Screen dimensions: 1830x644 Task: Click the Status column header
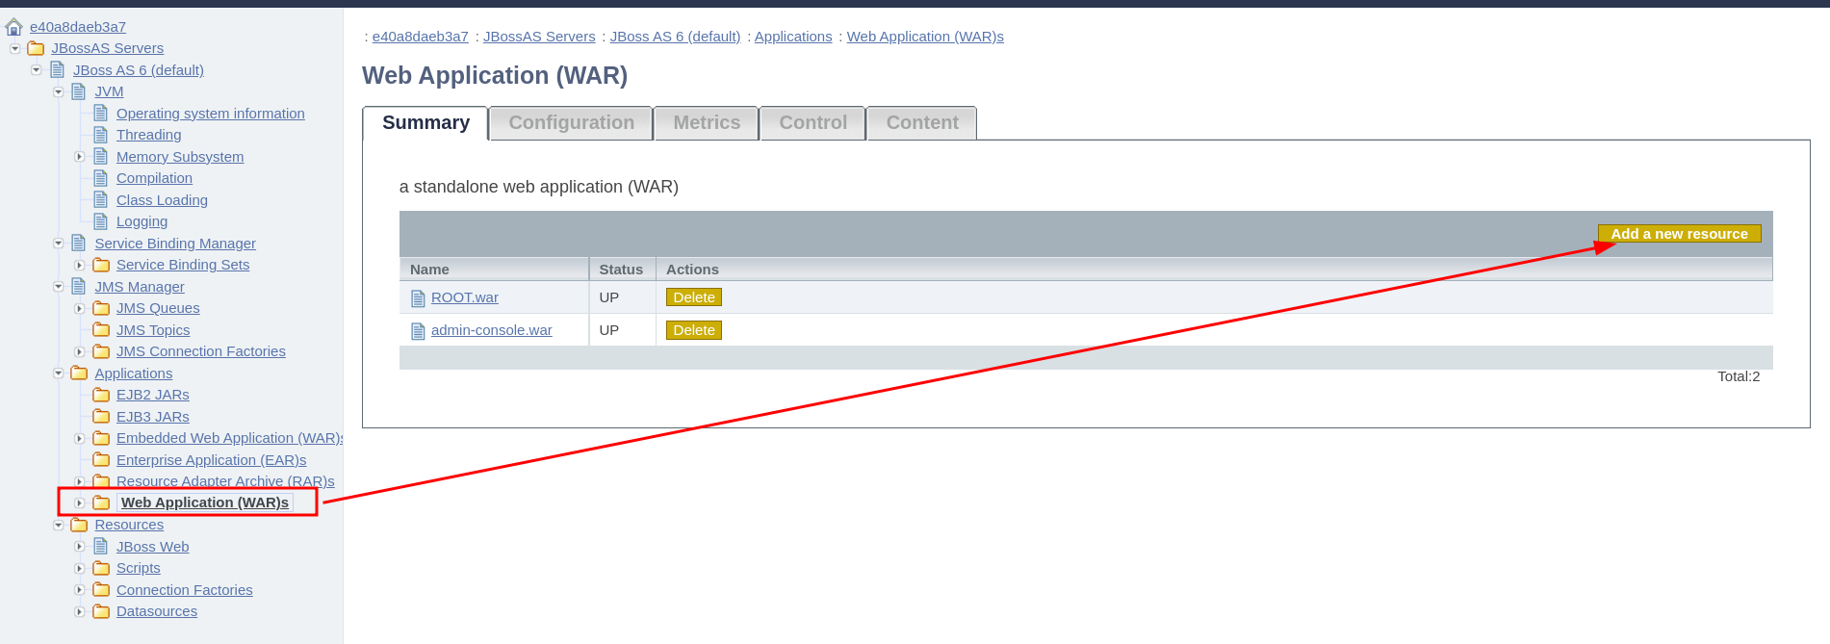pos(622,270)
